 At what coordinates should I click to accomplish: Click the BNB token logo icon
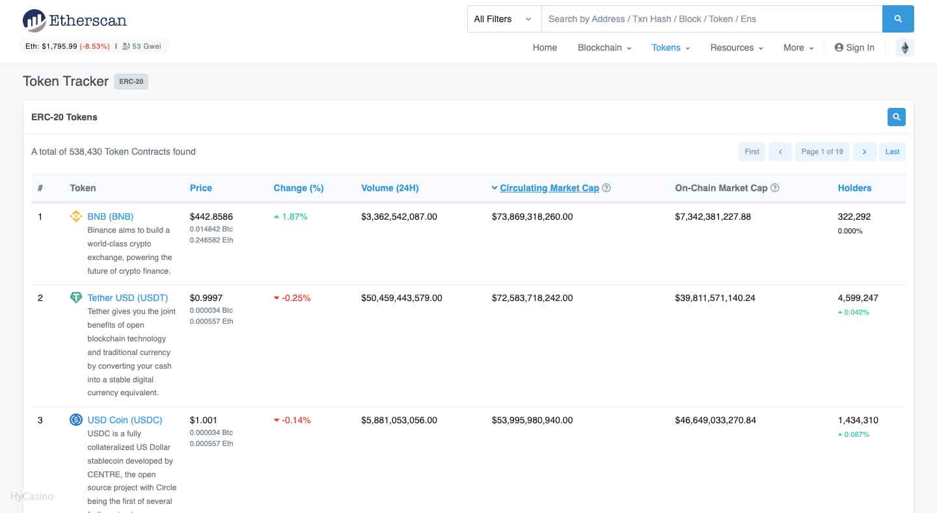pyautogui.click(x=76, y=217)
